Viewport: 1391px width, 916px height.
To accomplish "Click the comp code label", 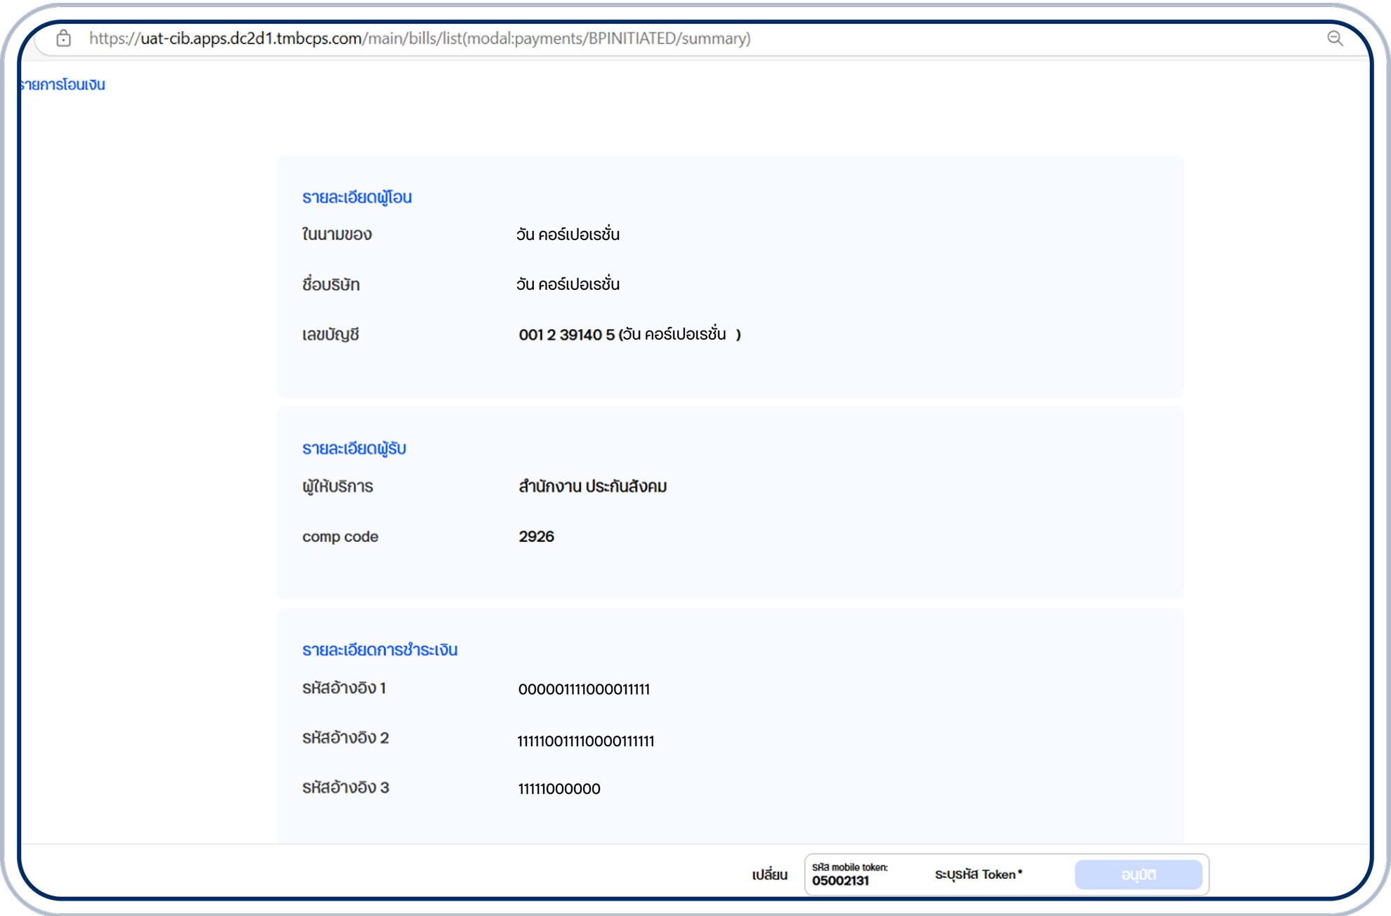I will point(340,537).
